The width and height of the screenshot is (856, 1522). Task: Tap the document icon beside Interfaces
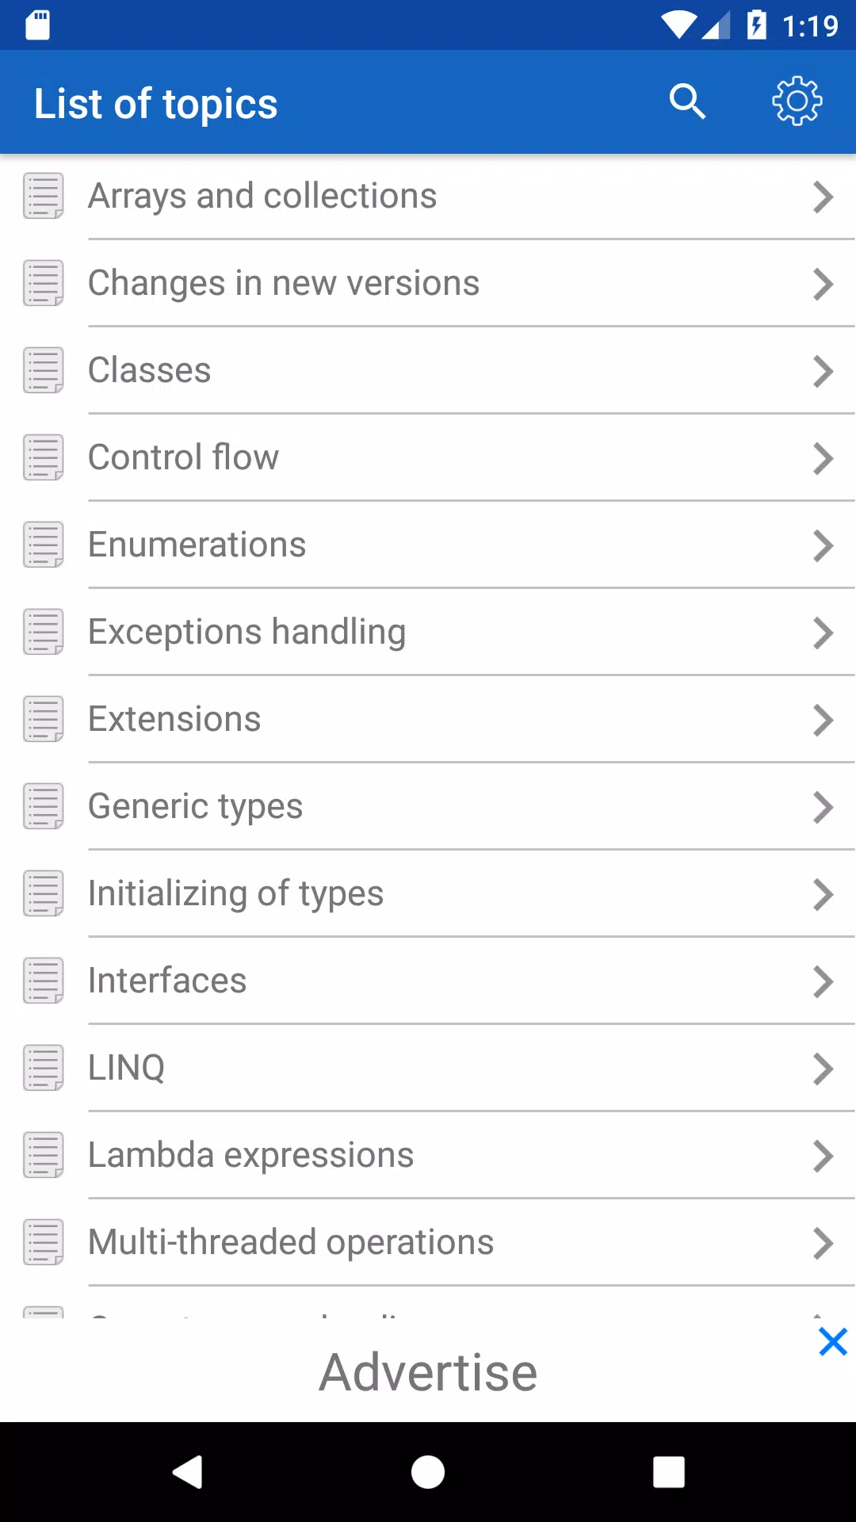point(44,981)
